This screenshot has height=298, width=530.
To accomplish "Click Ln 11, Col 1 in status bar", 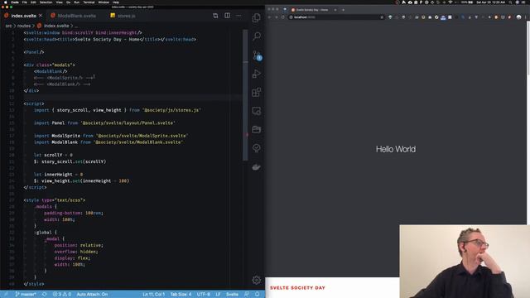I will coord(153,295).
